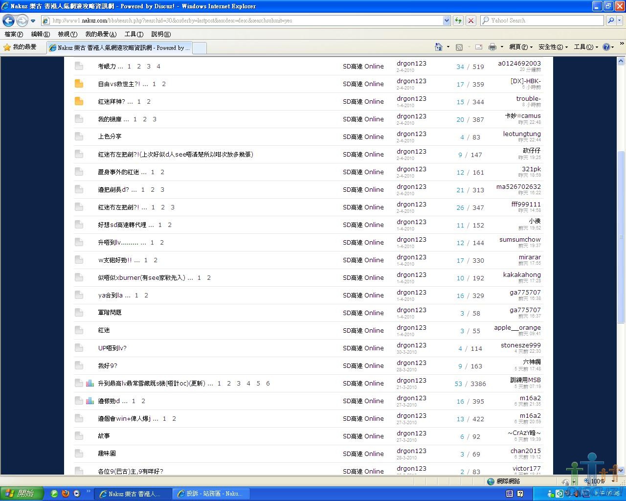
Task: Open the 檢視(V) menu
Action: click(x=67, y=34)
